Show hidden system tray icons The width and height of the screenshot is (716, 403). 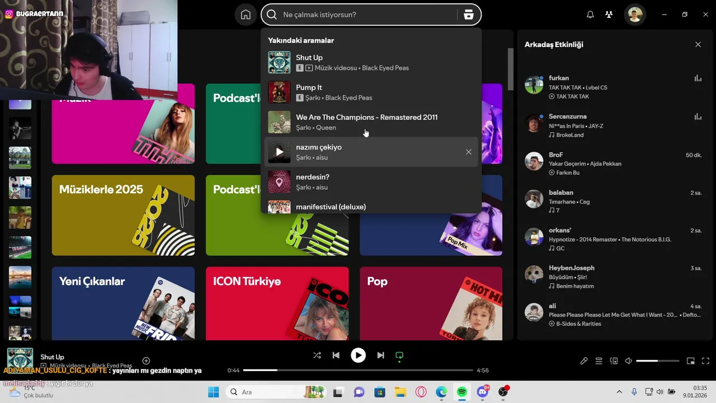(x=619, y=392)
